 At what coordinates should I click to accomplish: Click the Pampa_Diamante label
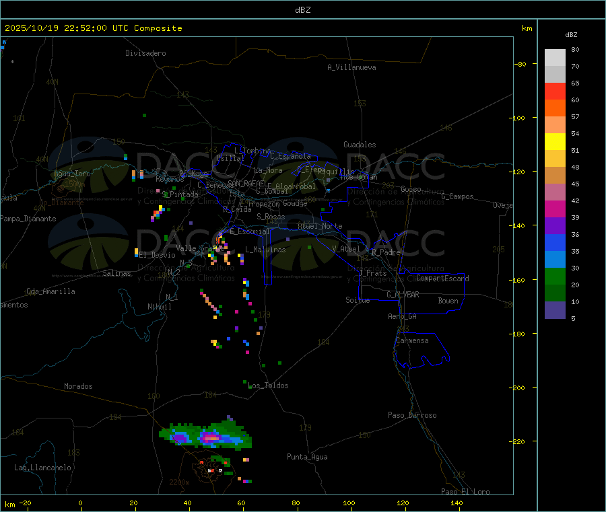[28, 219]
